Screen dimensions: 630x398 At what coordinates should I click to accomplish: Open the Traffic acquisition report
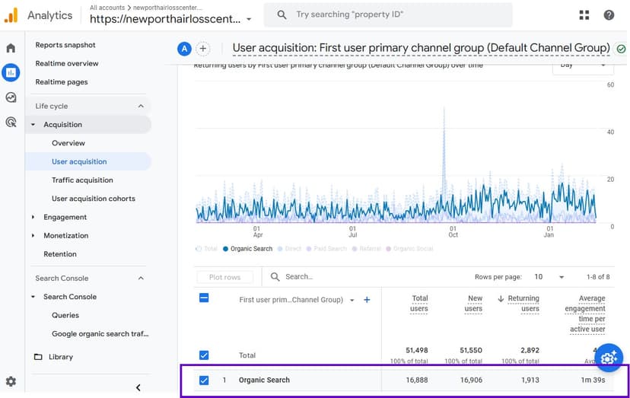pyautogui.click(x=82, y=180)
